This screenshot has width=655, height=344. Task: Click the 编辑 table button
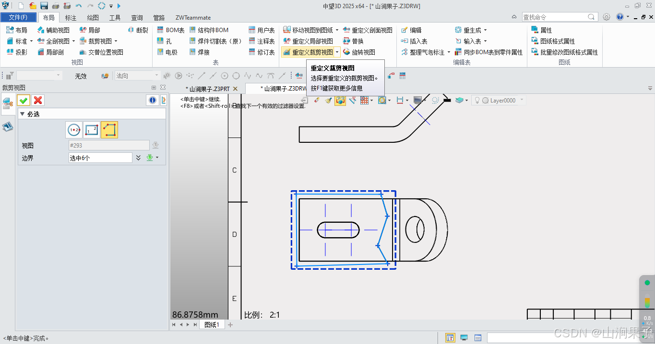[x=411, y=30]
